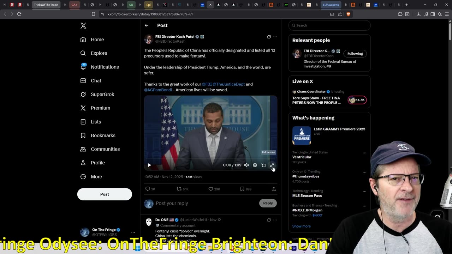
Task: Open Latin GRAMMY Premiere 2025 card
Action: point(329,135)
